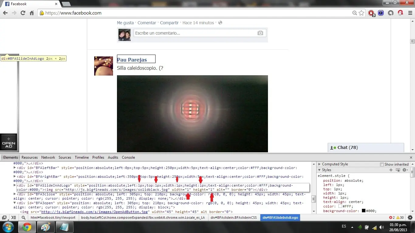415x233 pixels.
Task: Select div#BFASlidein.BFAslideinCSS breadcrumb
Action: click(234, 218)
